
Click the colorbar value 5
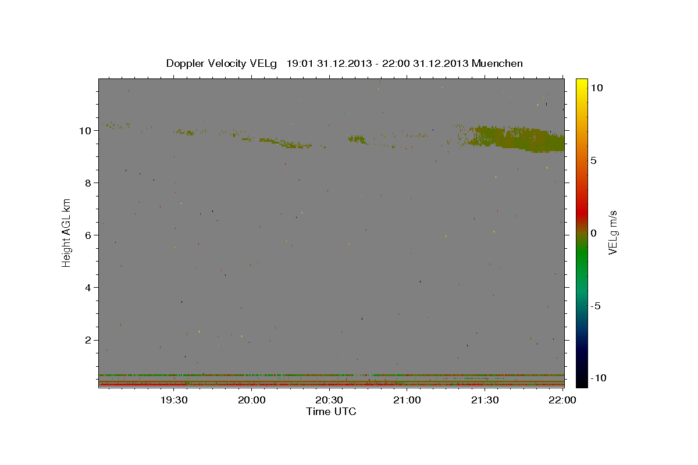pos(594,160)
